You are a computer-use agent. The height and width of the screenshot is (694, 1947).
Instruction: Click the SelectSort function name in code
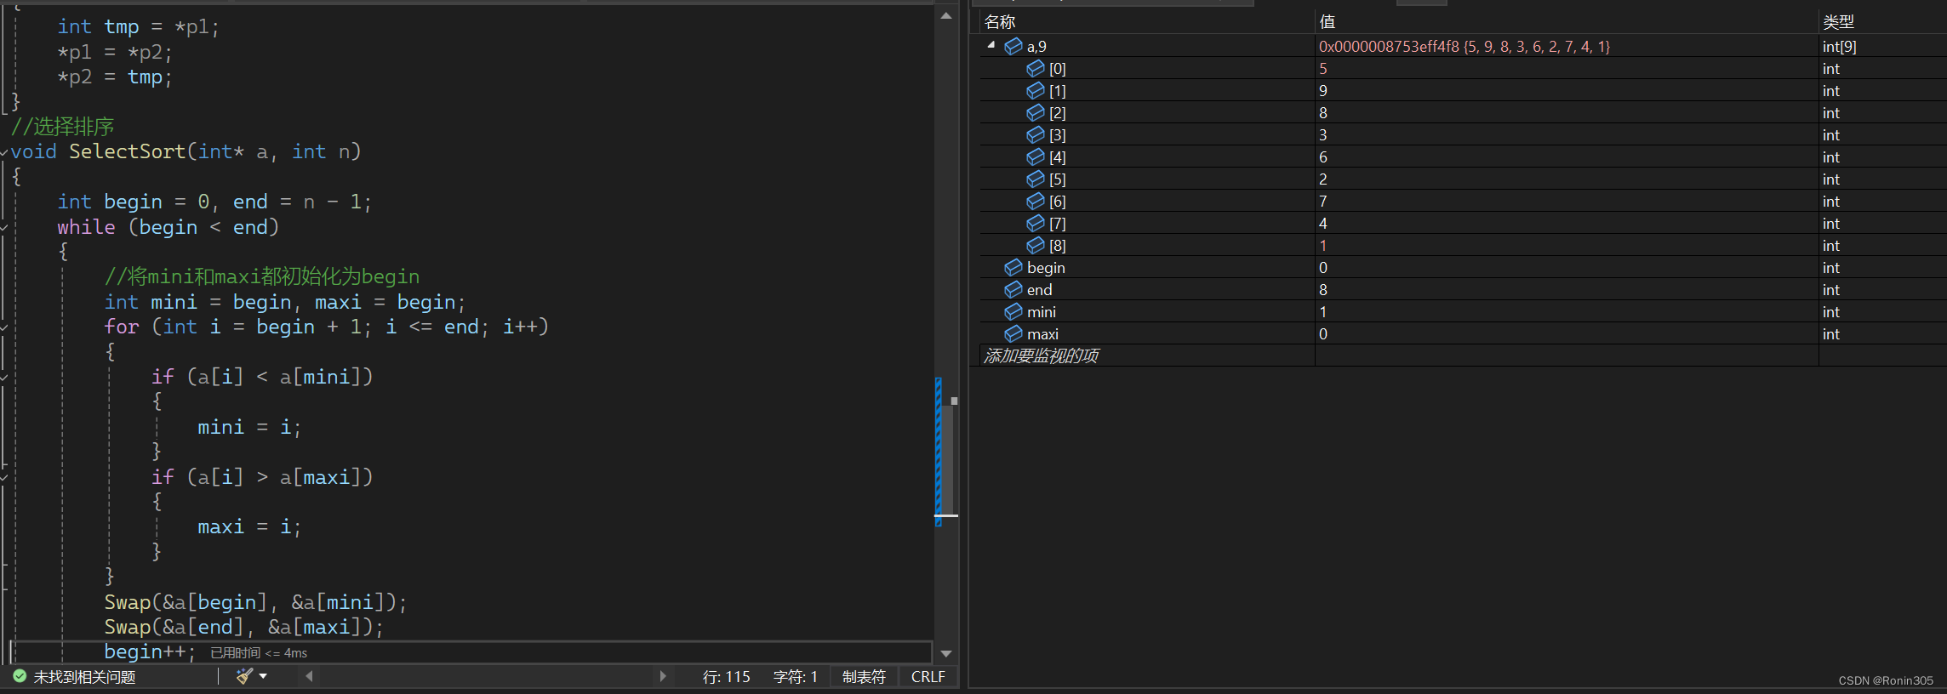[x=127, y=151]
